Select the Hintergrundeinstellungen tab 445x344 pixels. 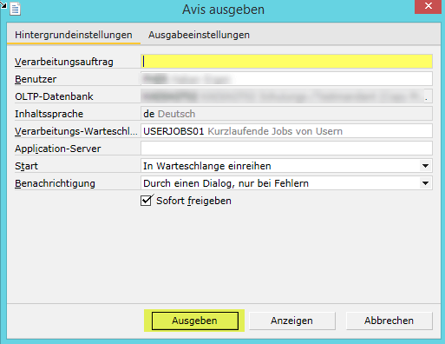74,35
